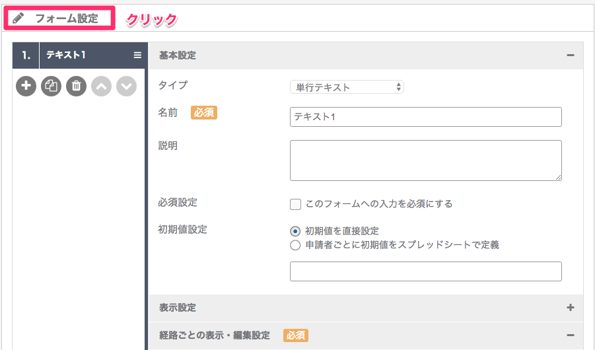The width and height of the screenshot is (595, 350).
Task: Select 申請者ごとに初期値をスプレッドシートで定義 radio
Action: pos(295,245)
